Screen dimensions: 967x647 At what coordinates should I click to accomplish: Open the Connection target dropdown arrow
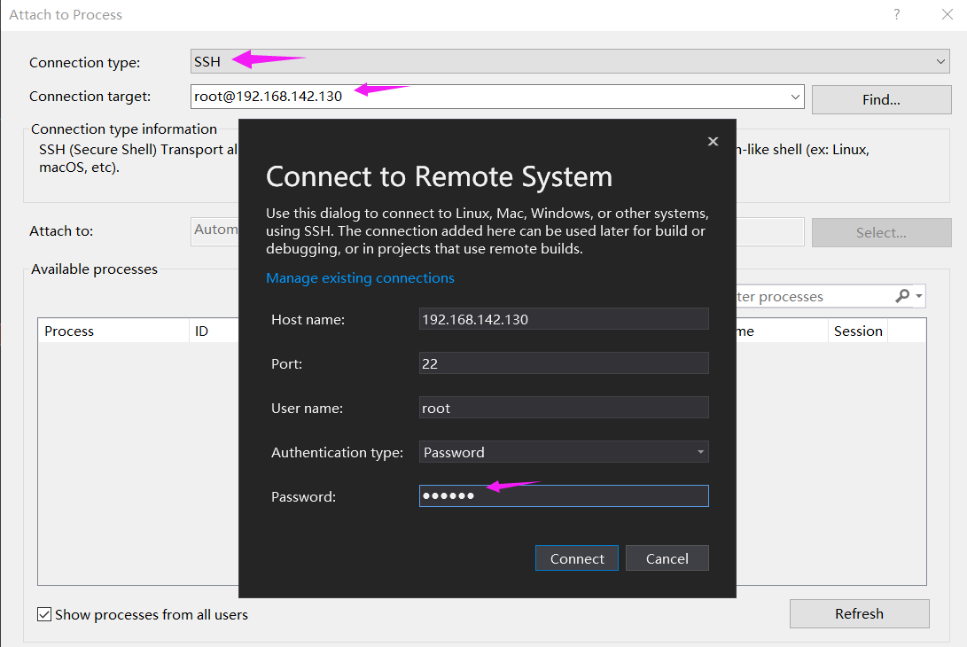[x=794, y=97]
